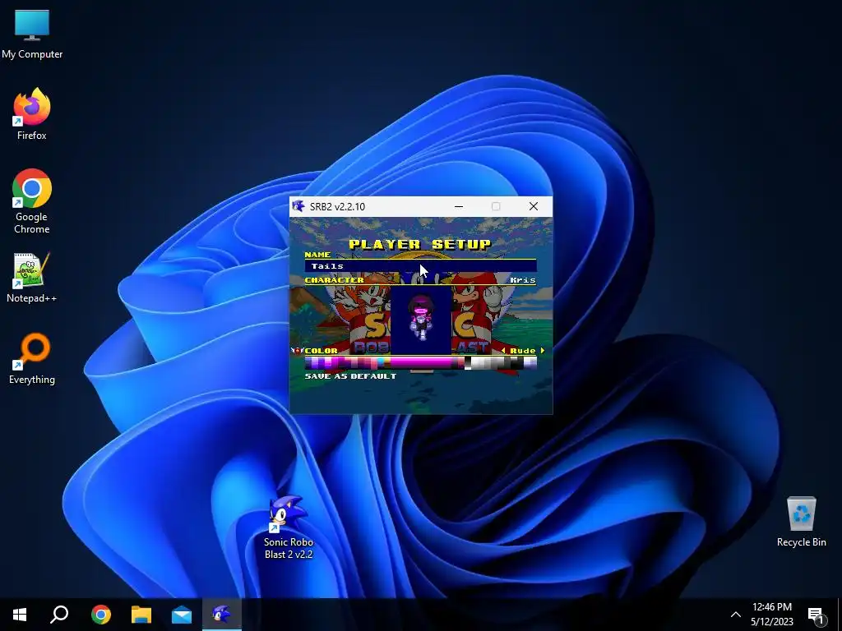This screenshot has width=842, height=631.
Task: Open Notepad++ desktop shortcut
Action: (x=32, y=278)
